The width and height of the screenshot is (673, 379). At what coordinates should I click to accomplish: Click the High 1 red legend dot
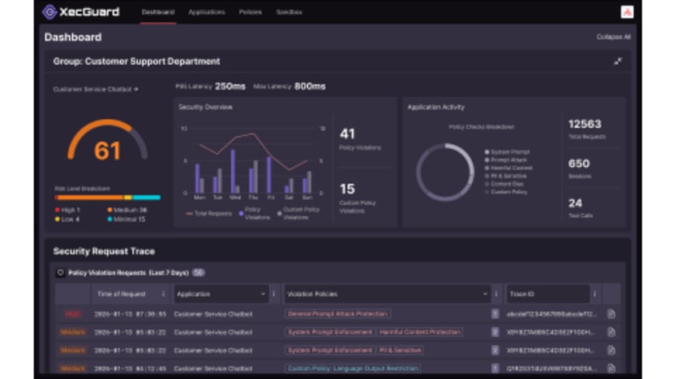(x=57, y=210)
